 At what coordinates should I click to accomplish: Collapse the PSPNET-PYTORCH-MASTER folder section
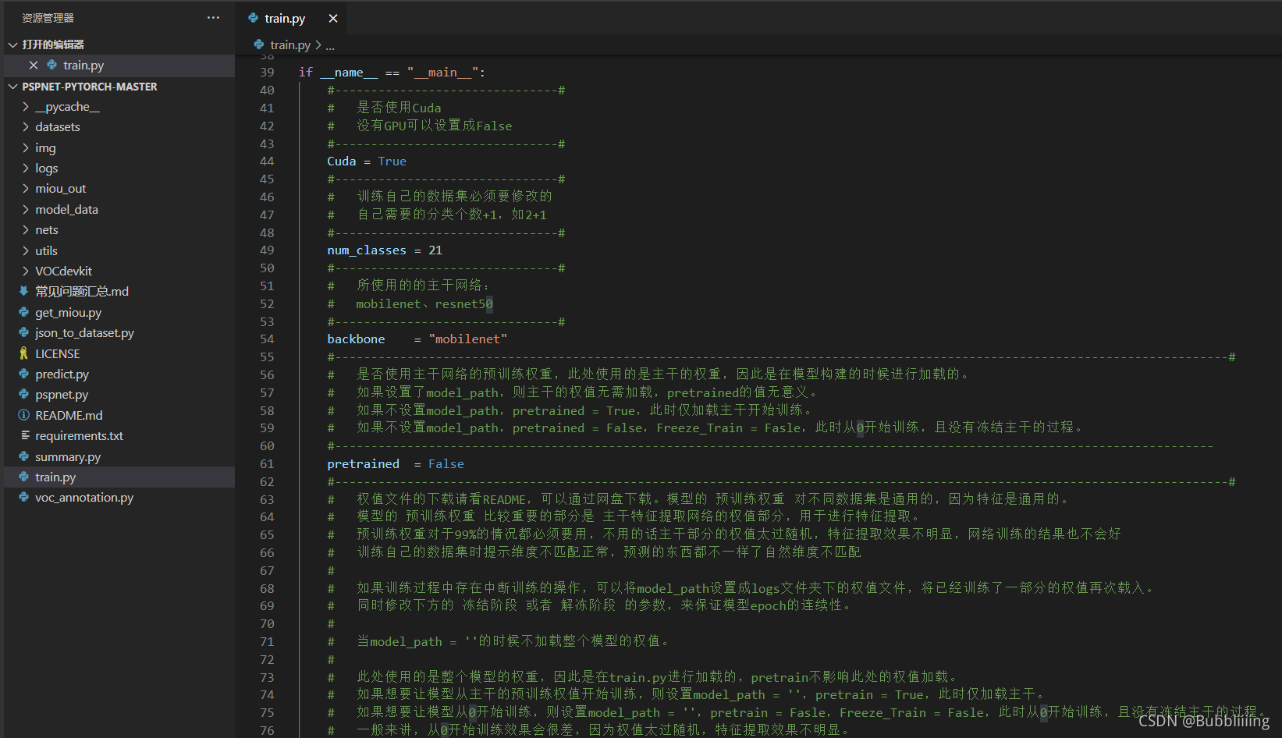click(13, 87)
